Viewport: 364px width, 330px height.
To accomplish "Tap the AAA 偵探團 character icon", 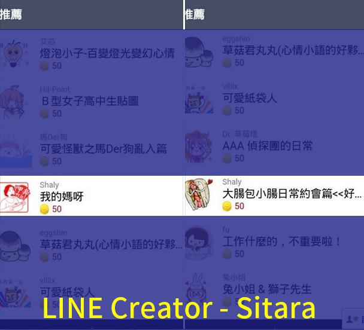I will click(199, 146).
